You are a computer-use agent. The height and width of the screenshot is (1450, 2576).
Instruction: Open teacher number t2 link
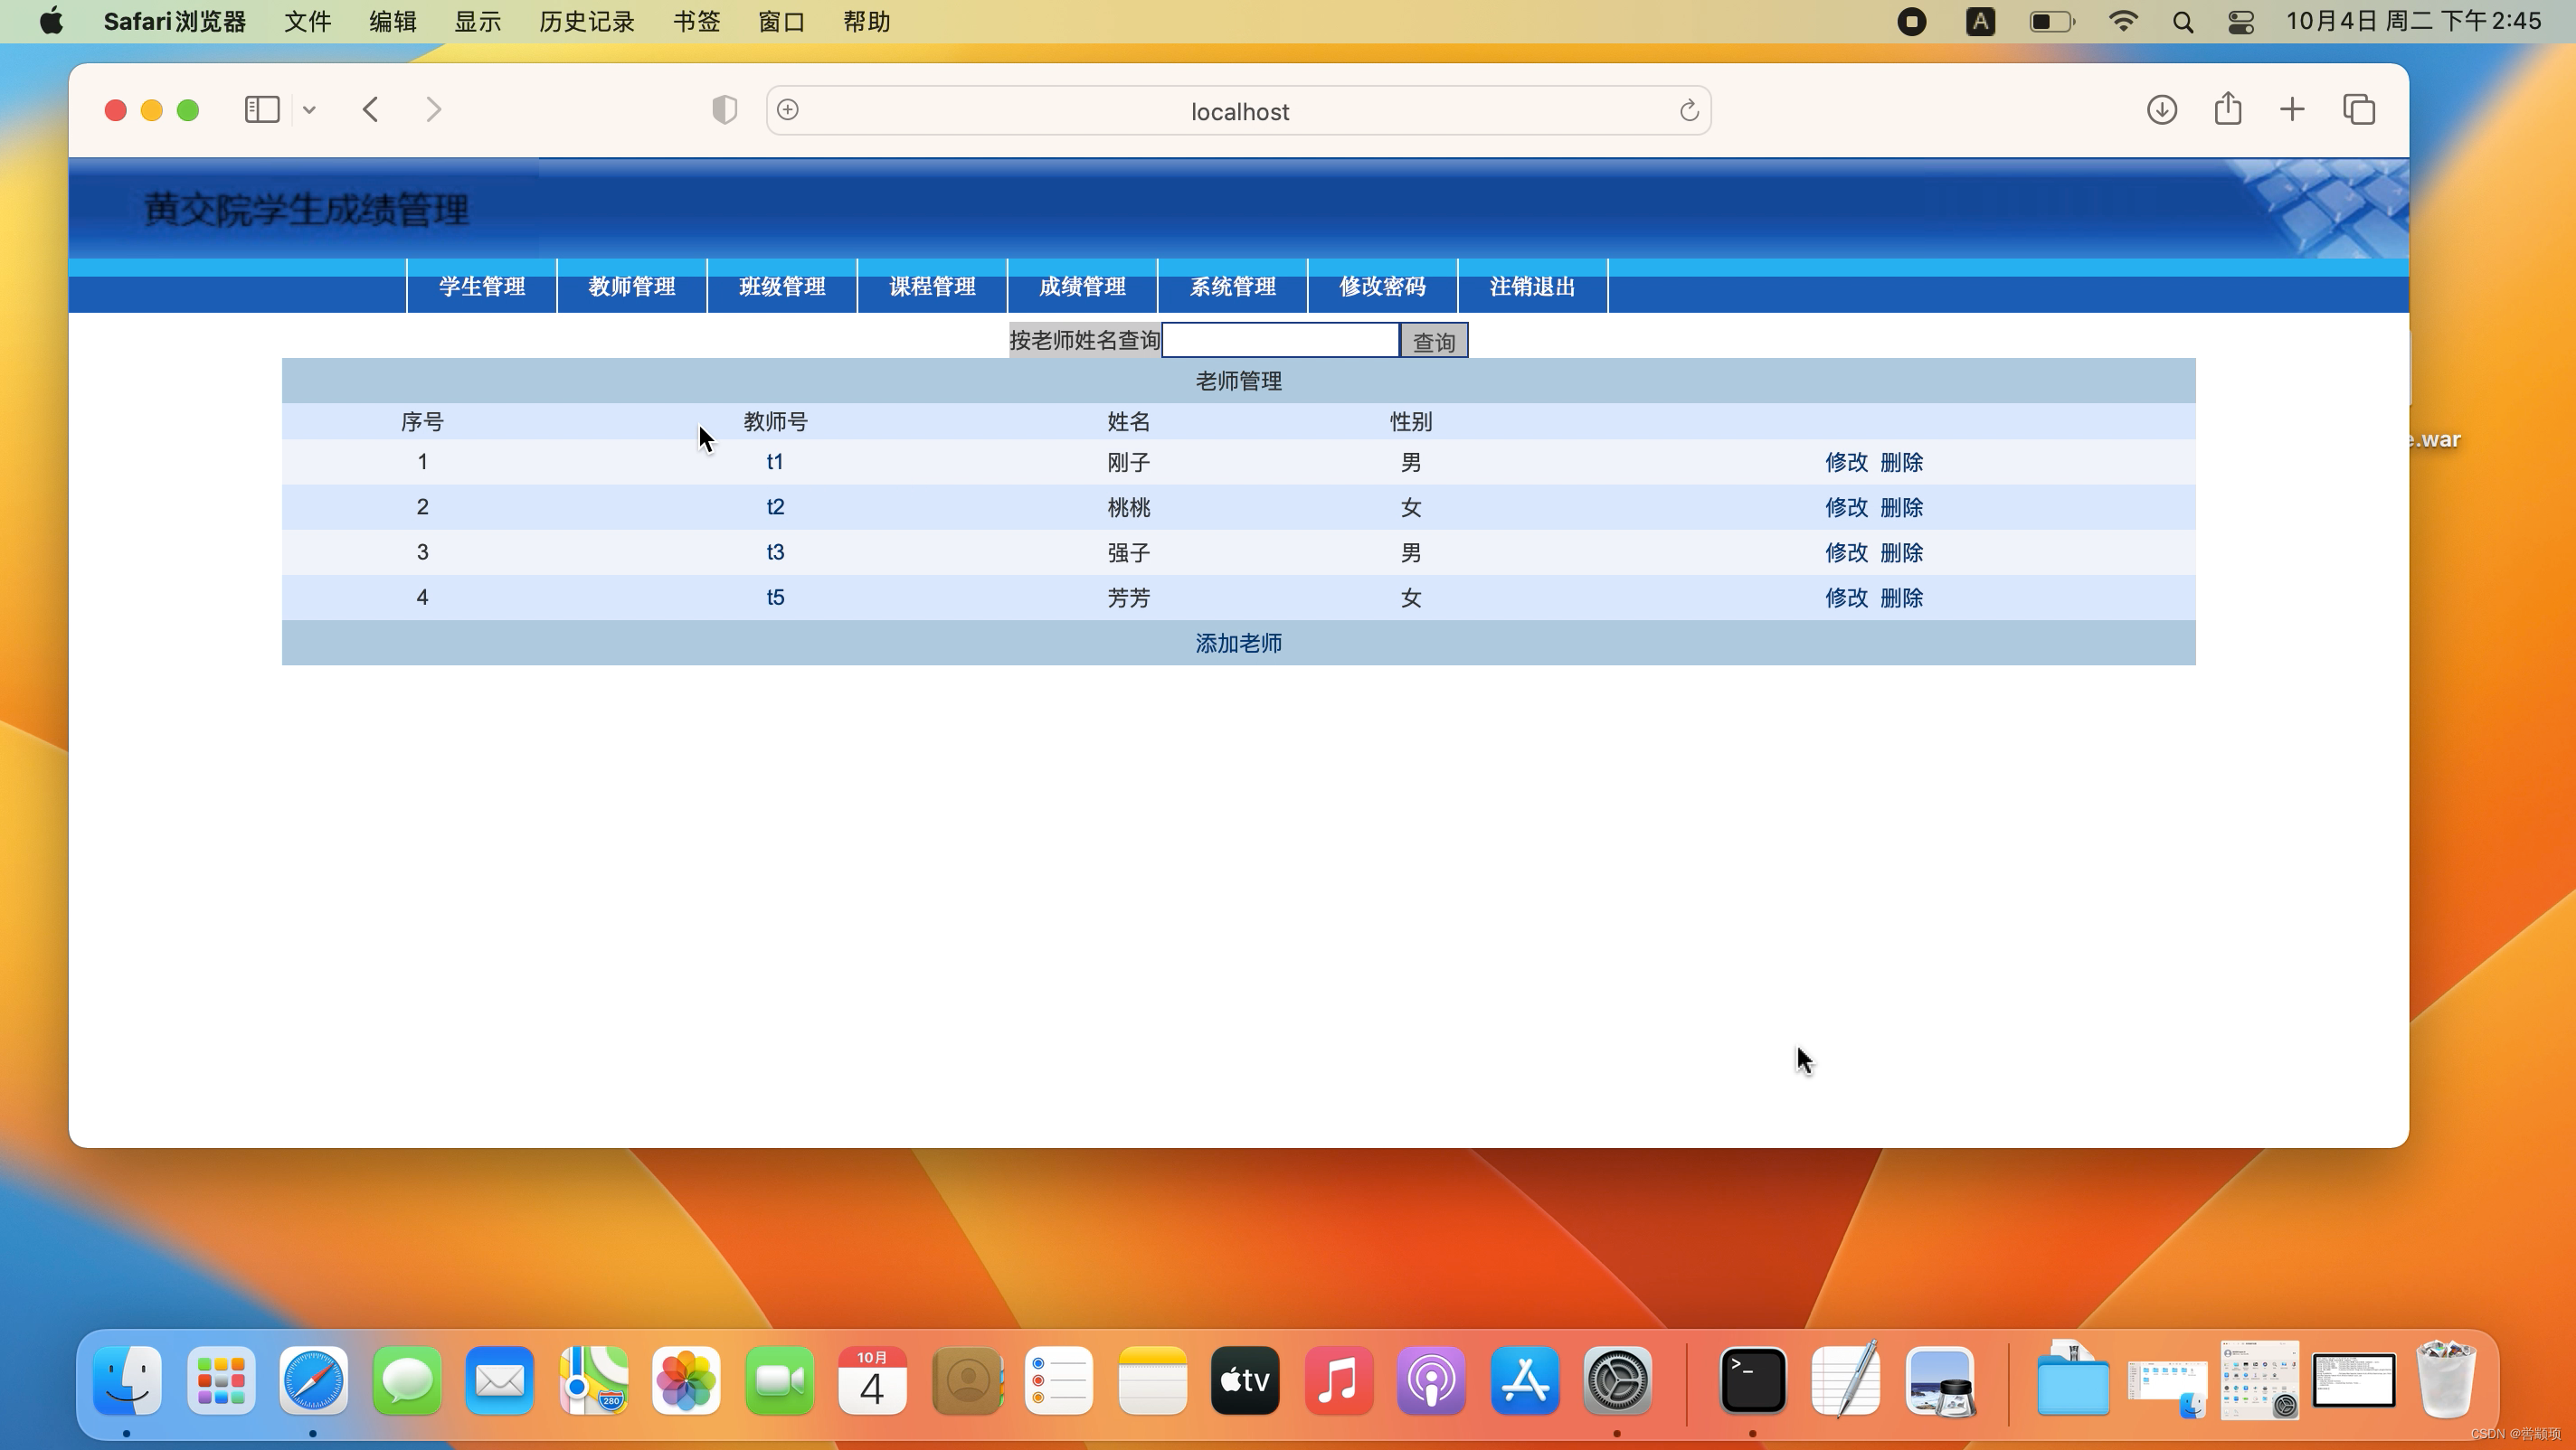pyautogui.click(x=775, y=506)
